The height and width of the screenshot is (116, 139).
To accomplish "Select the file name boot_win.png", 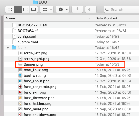I will (35, 76).
